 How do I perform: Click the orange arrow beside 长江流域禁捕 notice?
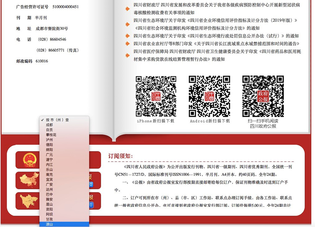pyautogui.click(x=128, y=44)
